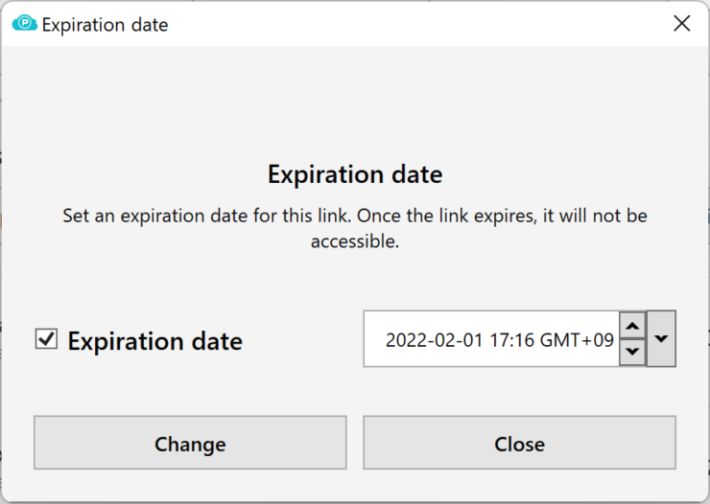Focus the date and time input box
710x504 pixels.
pos(491,338)
